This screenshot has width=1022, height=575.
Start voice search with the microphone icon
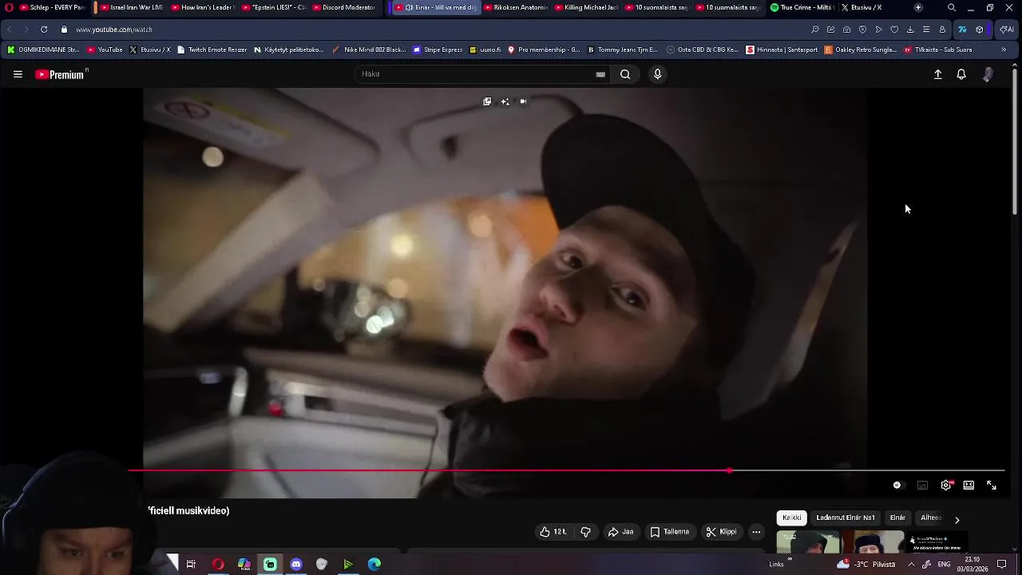click(657, 74)
